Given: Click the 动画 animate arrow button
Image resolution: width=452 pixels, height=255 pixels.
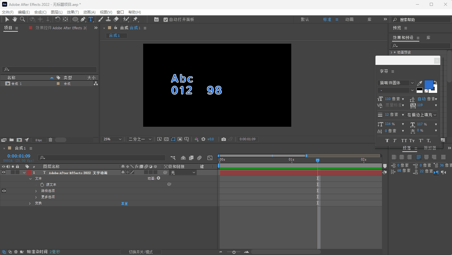Looking at the screenshot, I should tap(159, 178).
